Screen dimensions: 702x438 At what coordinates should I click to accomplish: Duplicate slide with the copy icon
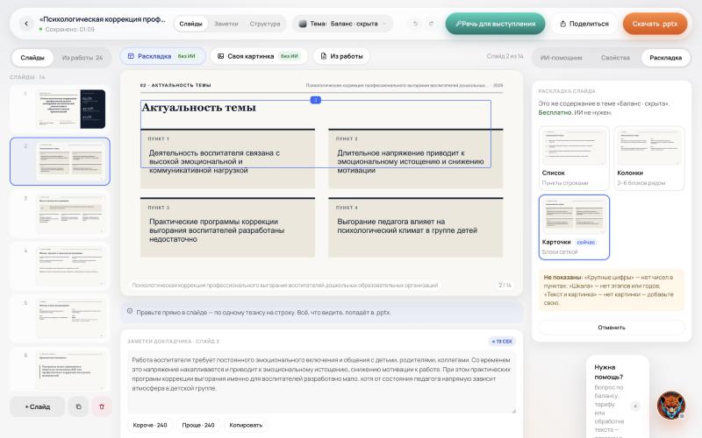pyautogui.click(x=78, y=406)
